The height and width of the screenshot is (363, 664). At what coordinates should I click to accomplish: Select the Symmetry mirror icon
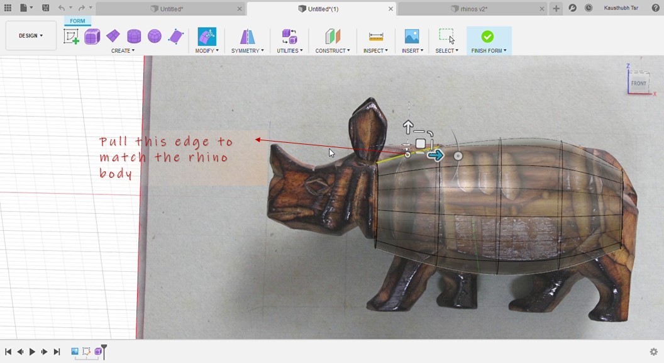[x=247, y=36]
